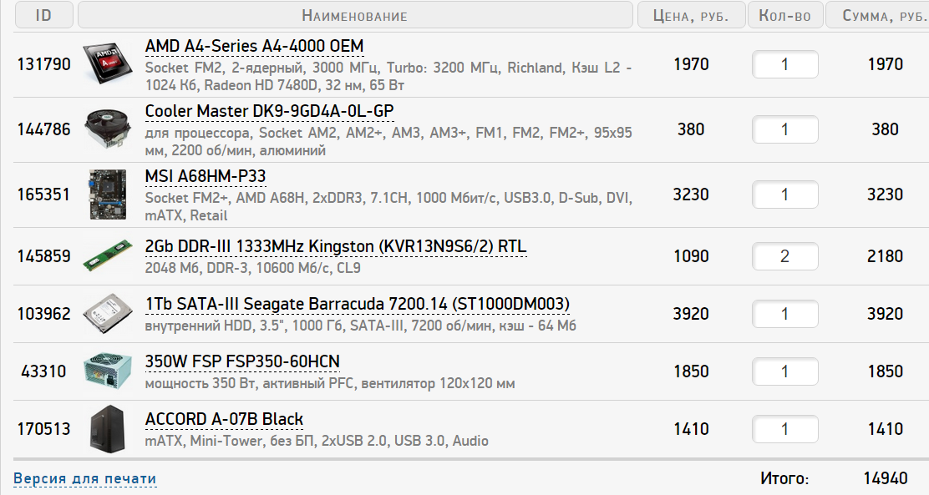This screenshot has width=929, height=495.
Task: Edit quantity field for ACCORD case
Action: pyautogui.click(x=784, y=429)
